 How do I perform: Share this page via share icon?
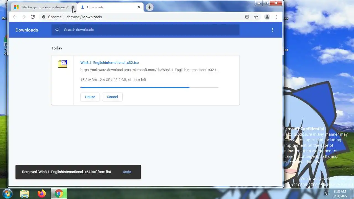[247, 17]
